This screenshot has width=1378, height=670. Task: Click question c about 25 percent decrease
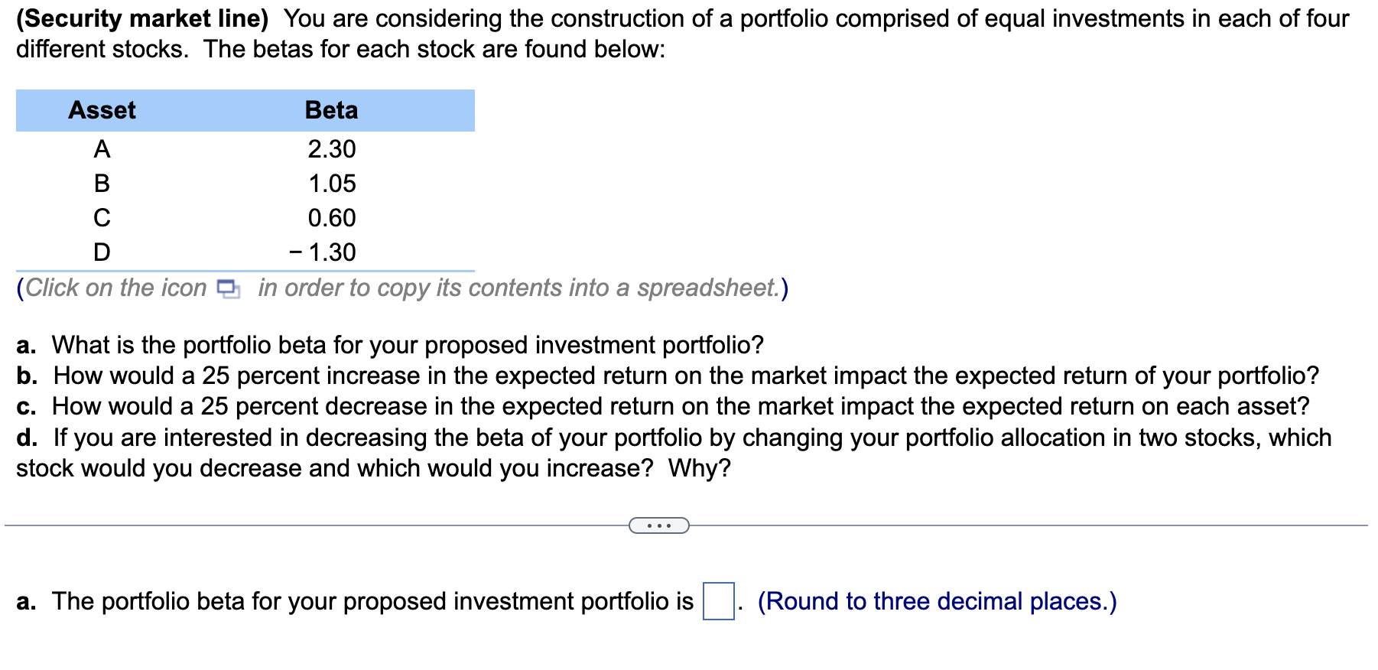pos(663,406)
